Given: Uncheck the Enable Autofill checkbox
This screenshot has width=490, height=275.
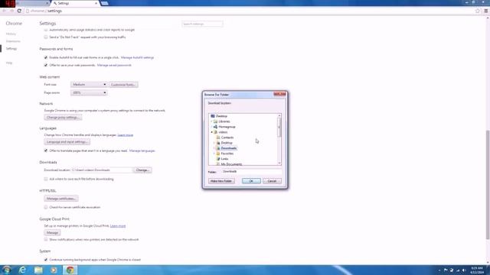Looking at the screenshot, I should pyautogui.click(x=46, y=58).
